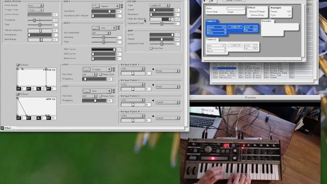Click the Filter Resonance slider

[161, 15]
